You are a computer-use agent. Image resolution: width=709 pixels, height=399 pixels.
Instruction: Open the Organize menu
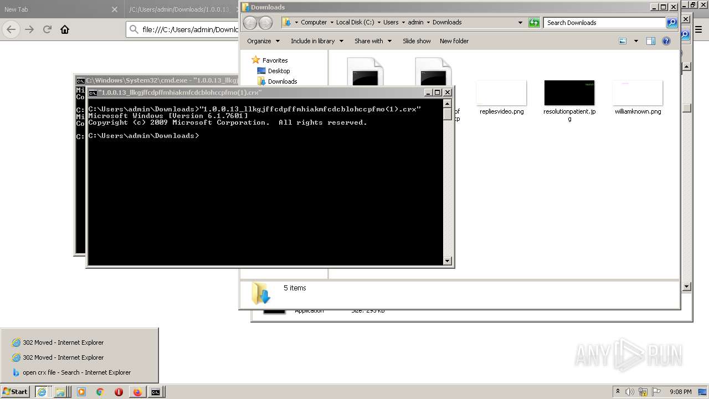tap(263, 41)
